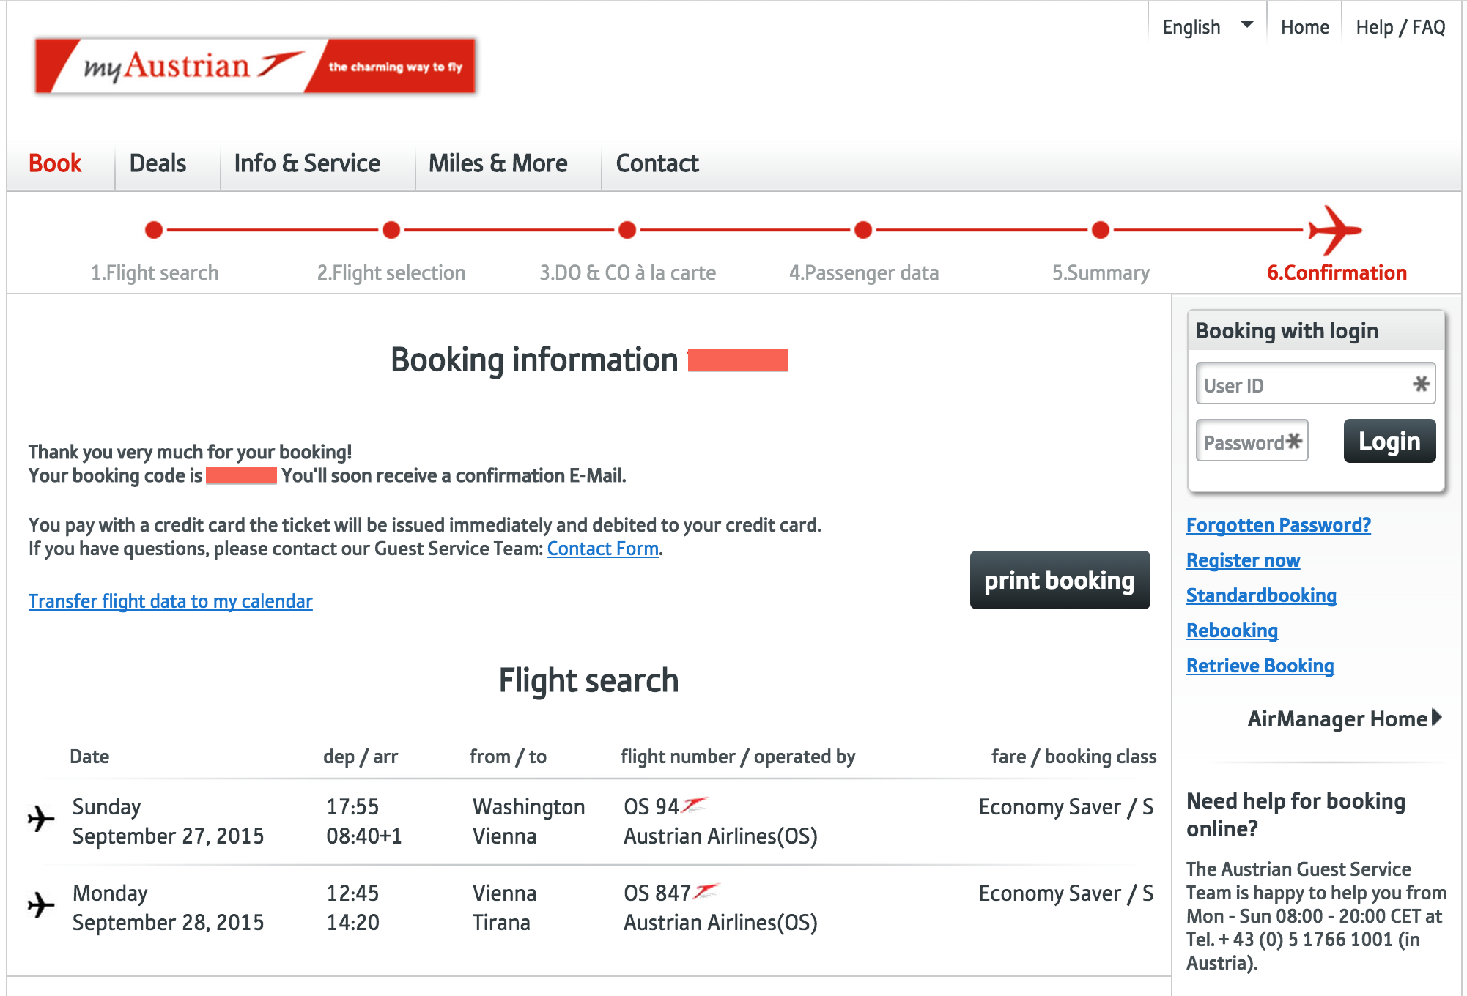Click the AirManager Home arrow icon
This screenshot has width=1467, height=996.
[1436, 717]
